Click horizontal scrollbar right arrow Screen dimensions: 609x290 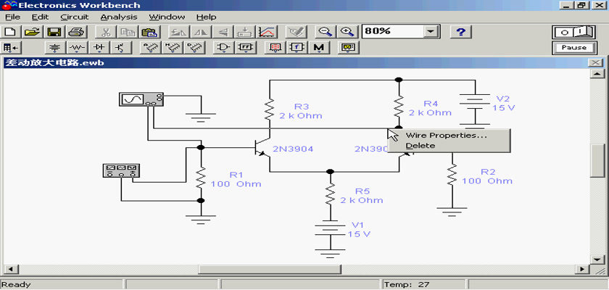(581, 269)
